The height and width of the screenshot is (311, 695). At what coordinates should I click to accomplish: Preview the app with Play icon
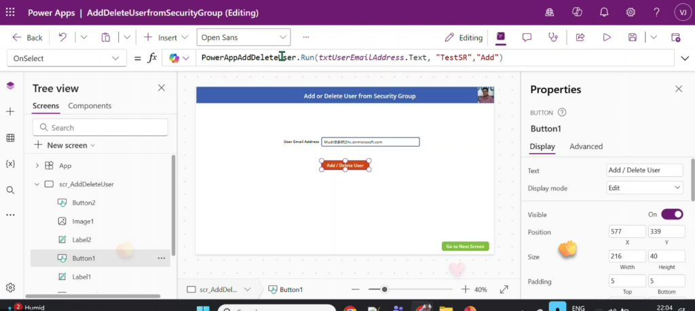click(x=607, y=37)
